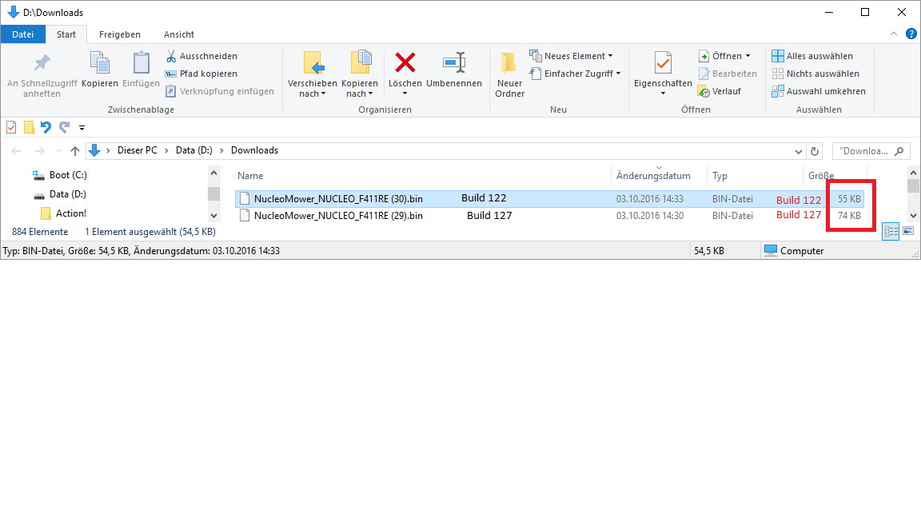Select NucleoMower_NUCLEO_F411RE (29).bin file
The image size is (921, 518).
pos(338,216)
